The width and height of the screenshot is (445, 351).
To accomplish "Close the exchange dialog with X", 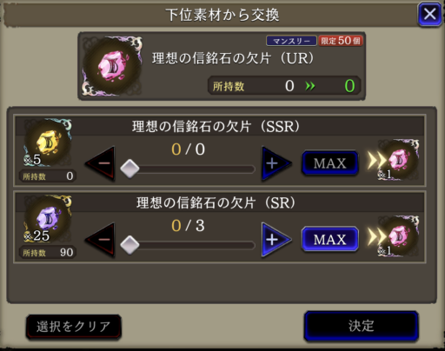I will 429,14.
